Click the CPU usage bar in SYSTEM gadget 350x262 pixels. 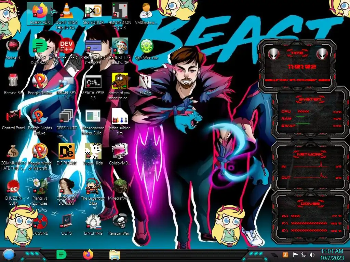(304, 111)
